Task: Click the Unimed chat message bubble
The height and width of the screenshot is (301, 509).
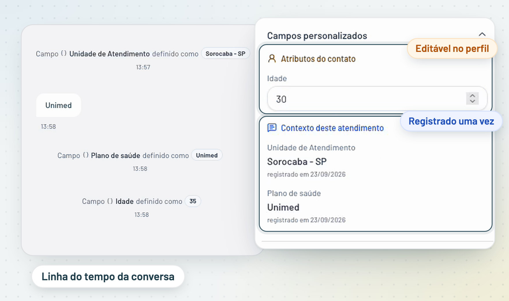Action: (59, 105)
